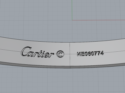Click the red X-axis line

click(x=98, y=20)
